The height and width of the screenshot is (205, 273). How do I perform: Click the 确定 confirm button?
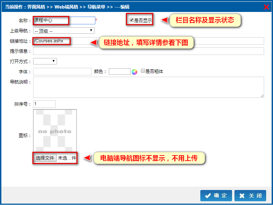216,195
